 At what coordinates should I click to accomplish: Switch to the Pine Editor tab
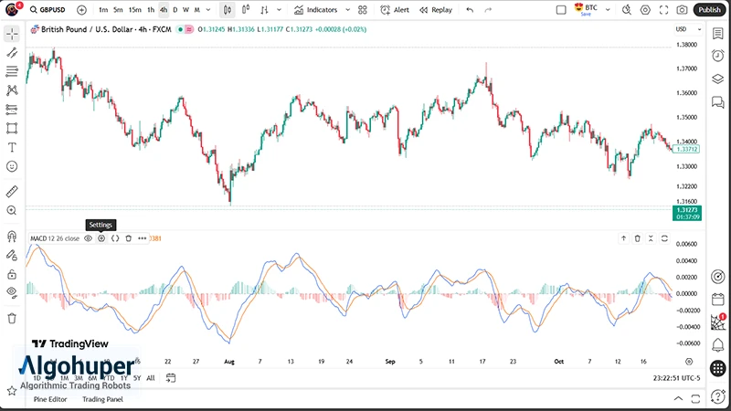pyautogui.click(x=51, y=399)
